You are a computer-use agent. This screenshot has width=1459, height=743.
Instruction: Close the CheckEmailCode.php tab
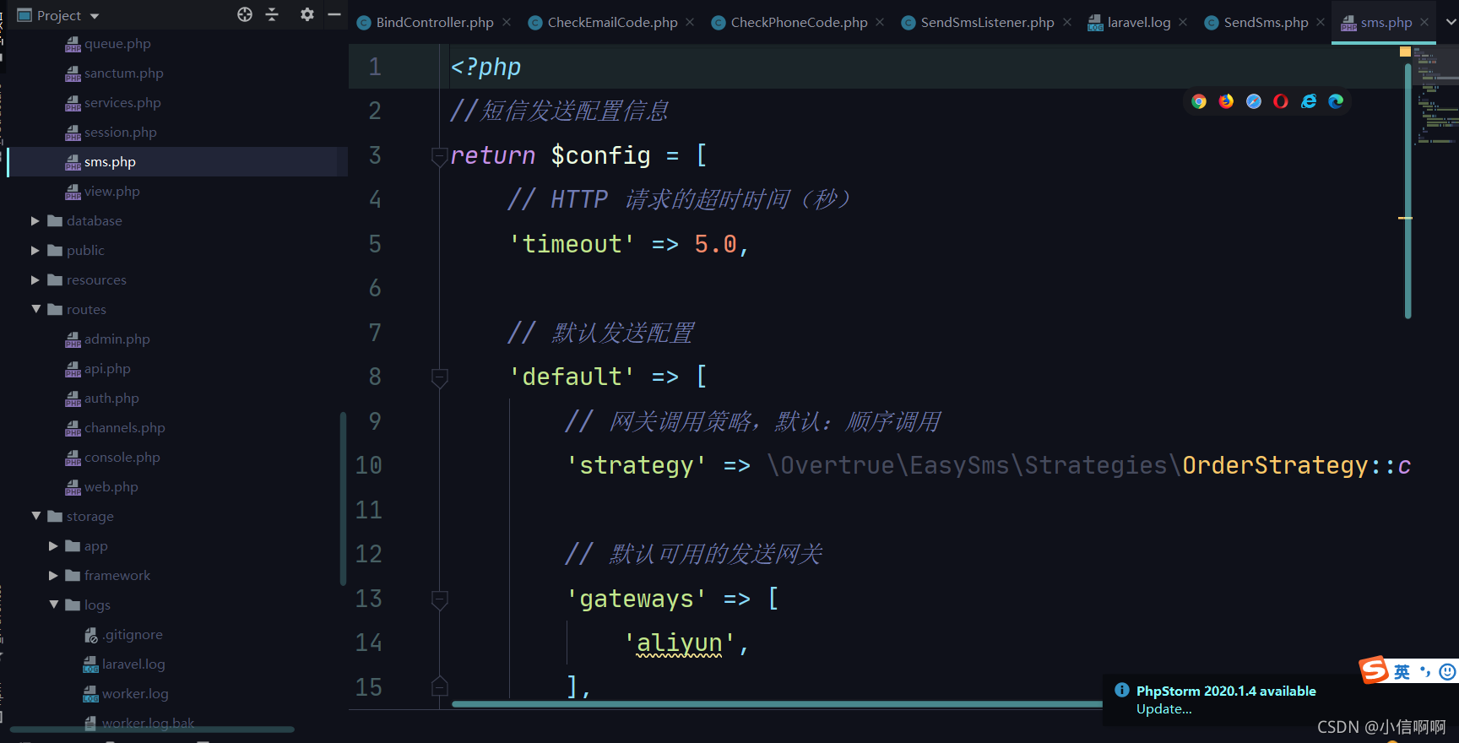pos(690,22)
